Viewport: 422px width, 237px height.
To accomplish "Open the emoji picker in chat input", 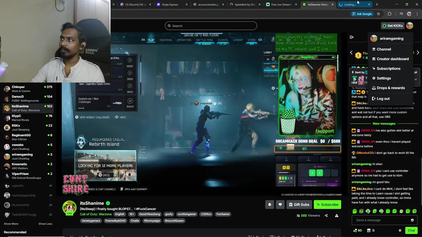I will click(412, 220).
